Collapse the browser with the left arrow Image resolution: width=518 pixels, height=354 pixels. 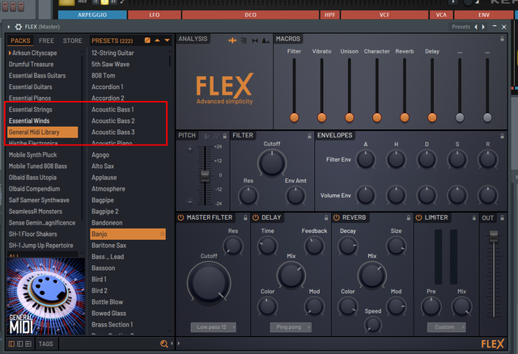[x=172, y=343]
